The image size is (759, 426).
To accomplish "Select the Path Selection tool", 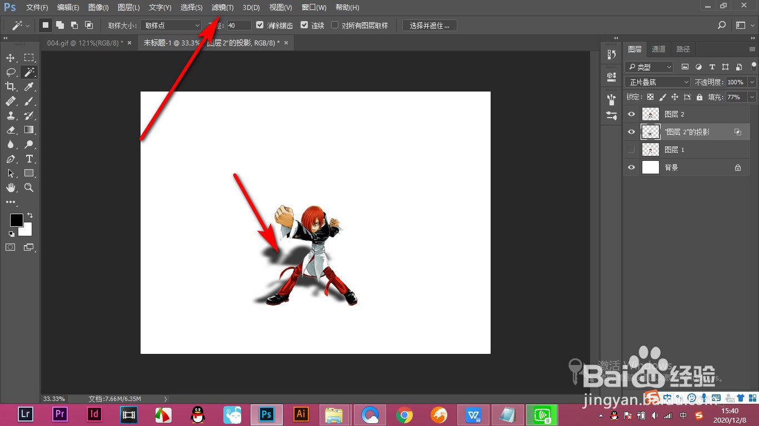I will [11, 173].
